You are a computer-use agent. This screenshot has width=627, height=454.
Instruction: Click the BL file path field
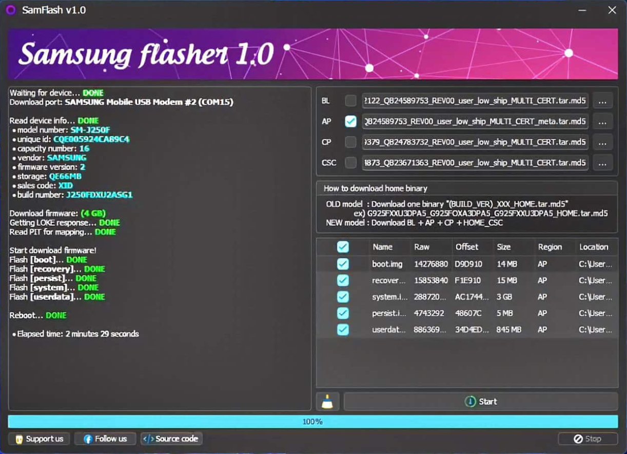click(475, 101)
